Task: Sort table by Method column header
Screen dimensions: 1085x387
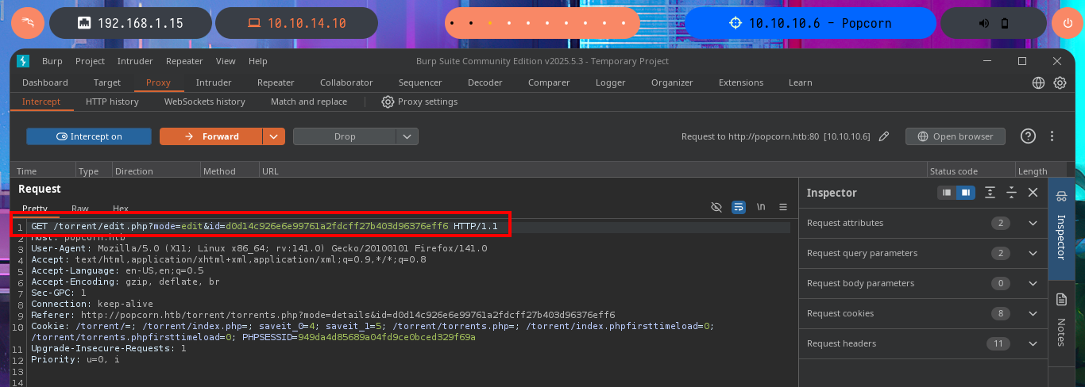Action: 230,171
